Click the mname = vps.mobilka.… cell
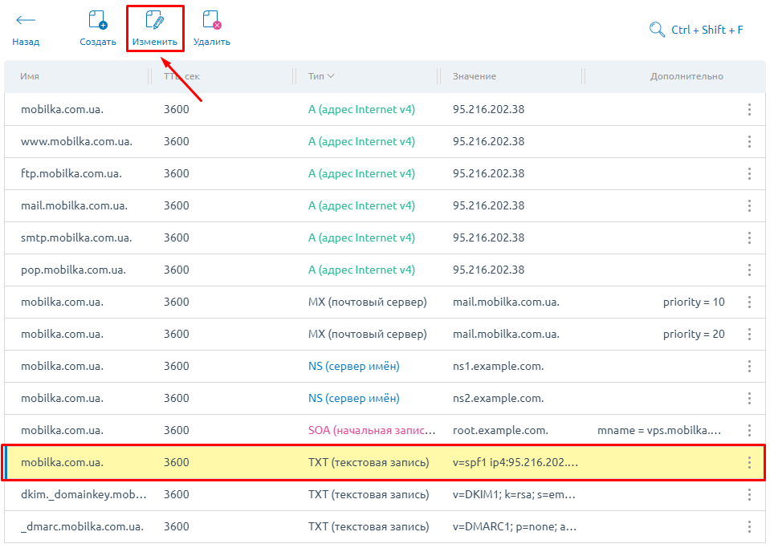770x552 pixels. coord(659,430)
